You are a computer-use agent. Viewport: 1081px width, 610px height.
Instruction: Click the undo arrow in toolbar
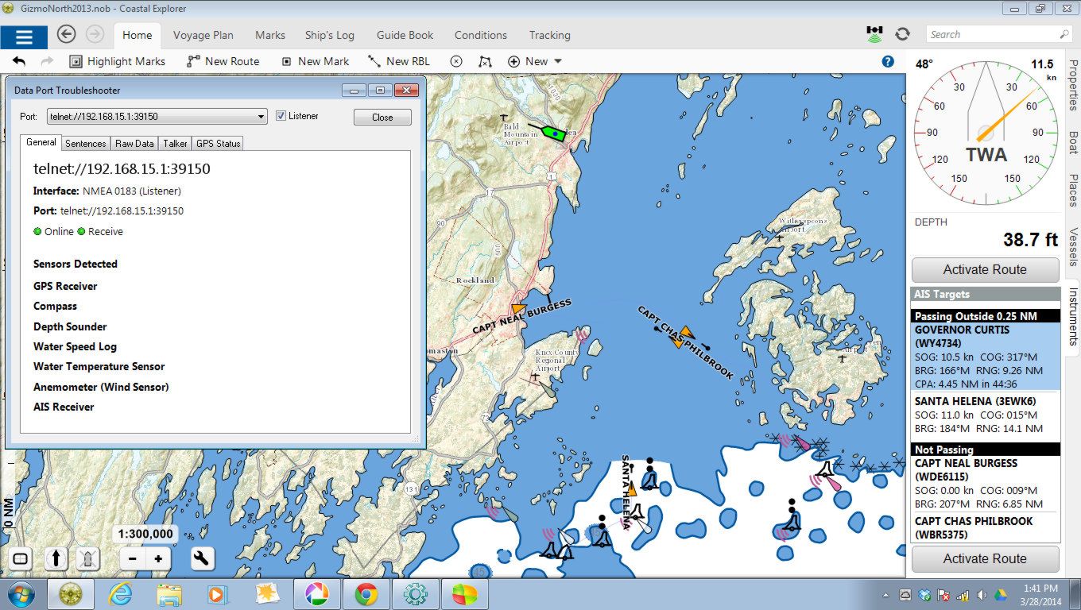(19, 61)
